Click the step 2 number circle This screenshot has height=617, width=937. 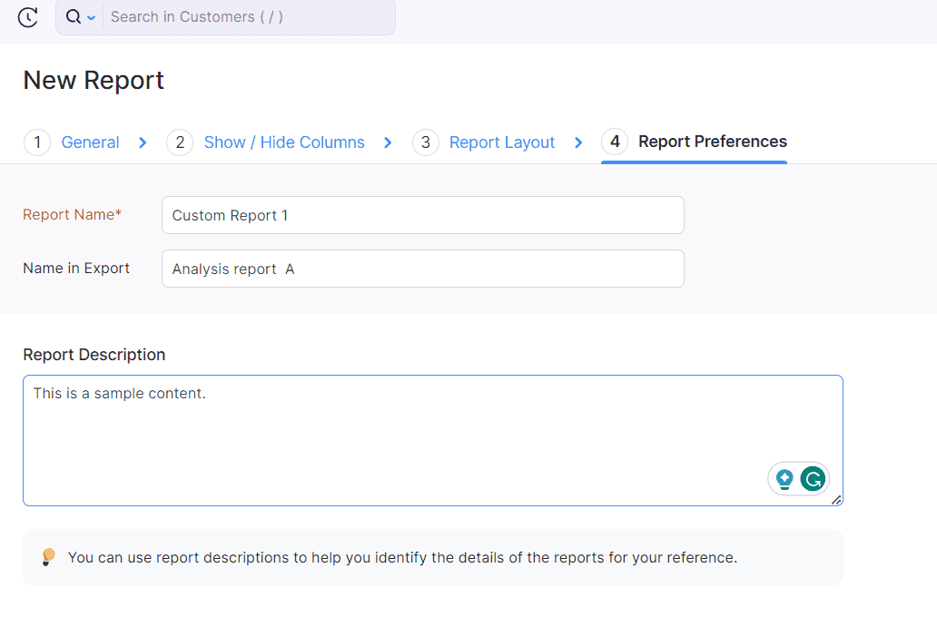pos(180,142)
